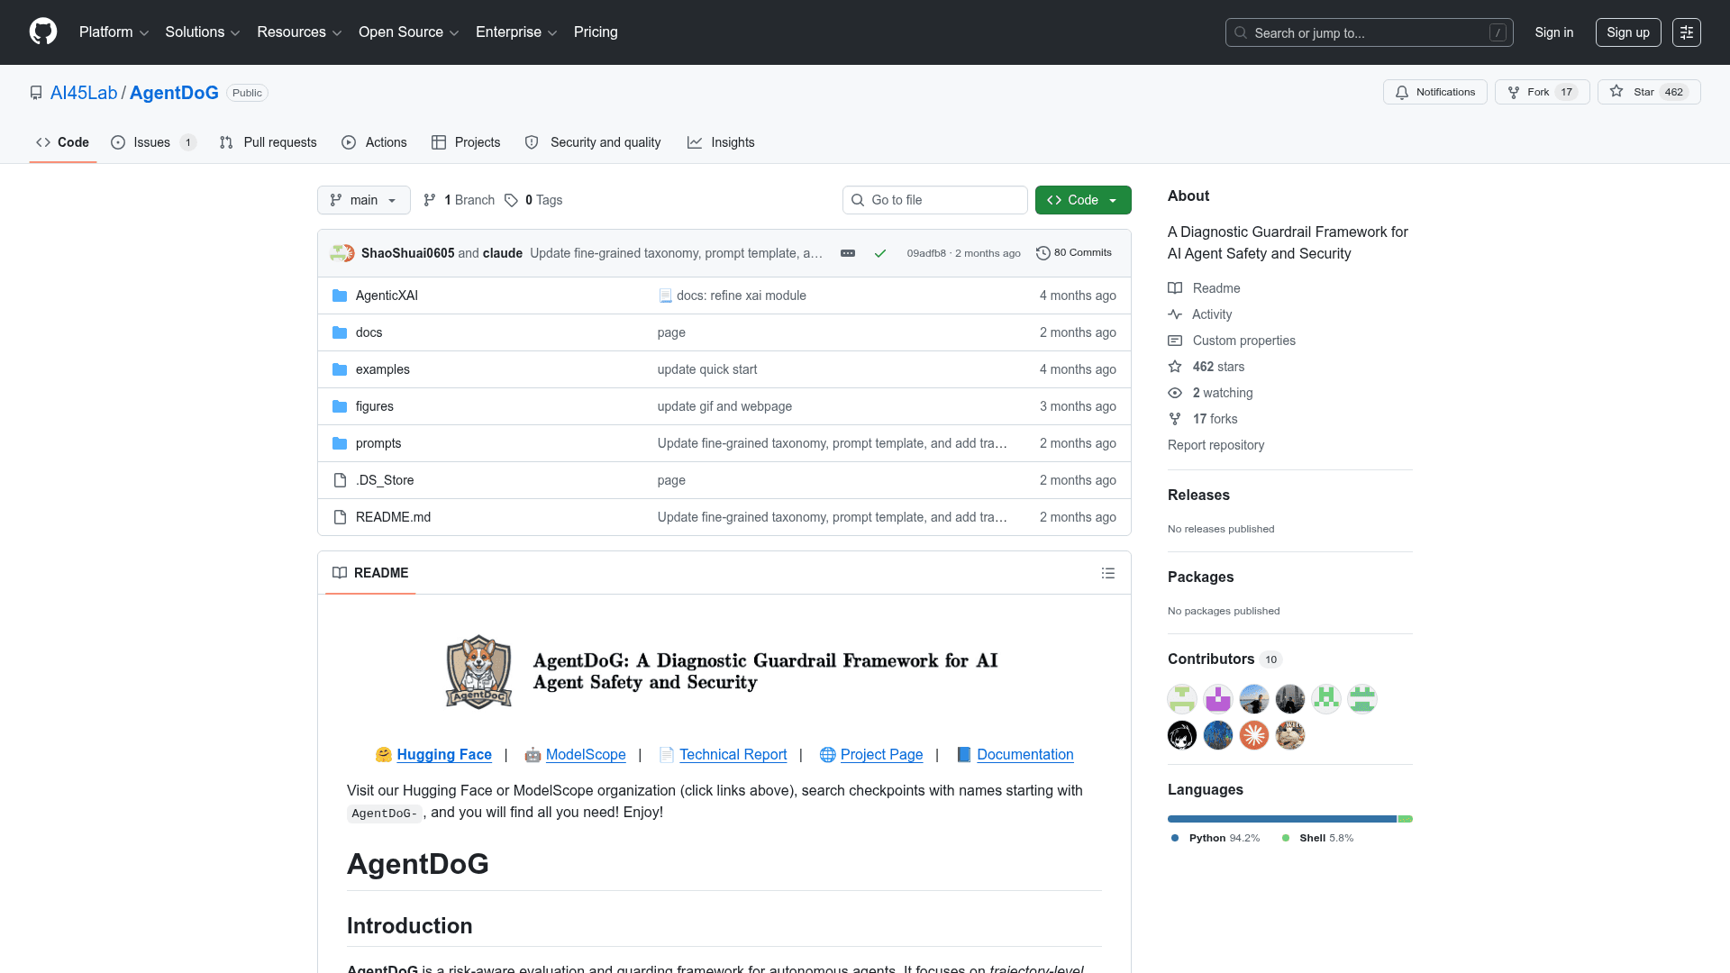
Task: Open the examples folder
Action: 382,369
